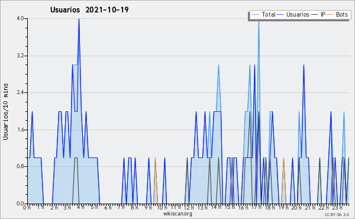Click the orange Bots legend line

tap(330, 15)
